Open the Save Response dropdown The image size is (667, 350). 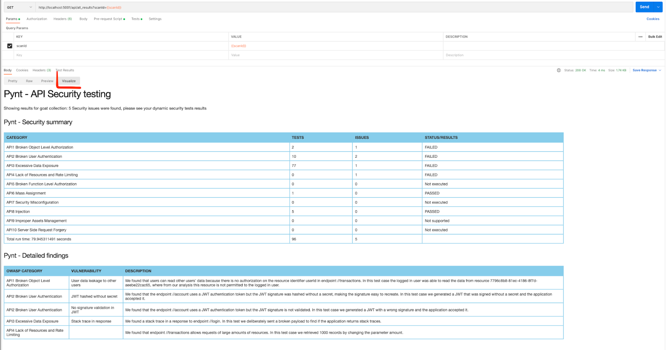coord(647,70)
